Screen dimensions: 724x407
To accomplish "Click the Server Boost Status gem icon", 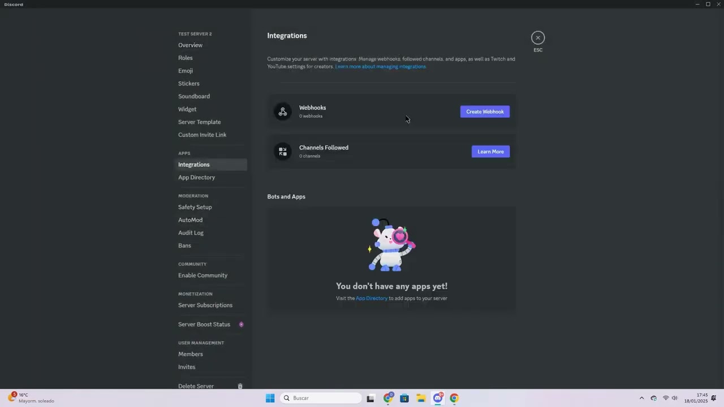I will pyautogui.click(x=241, y=324).
